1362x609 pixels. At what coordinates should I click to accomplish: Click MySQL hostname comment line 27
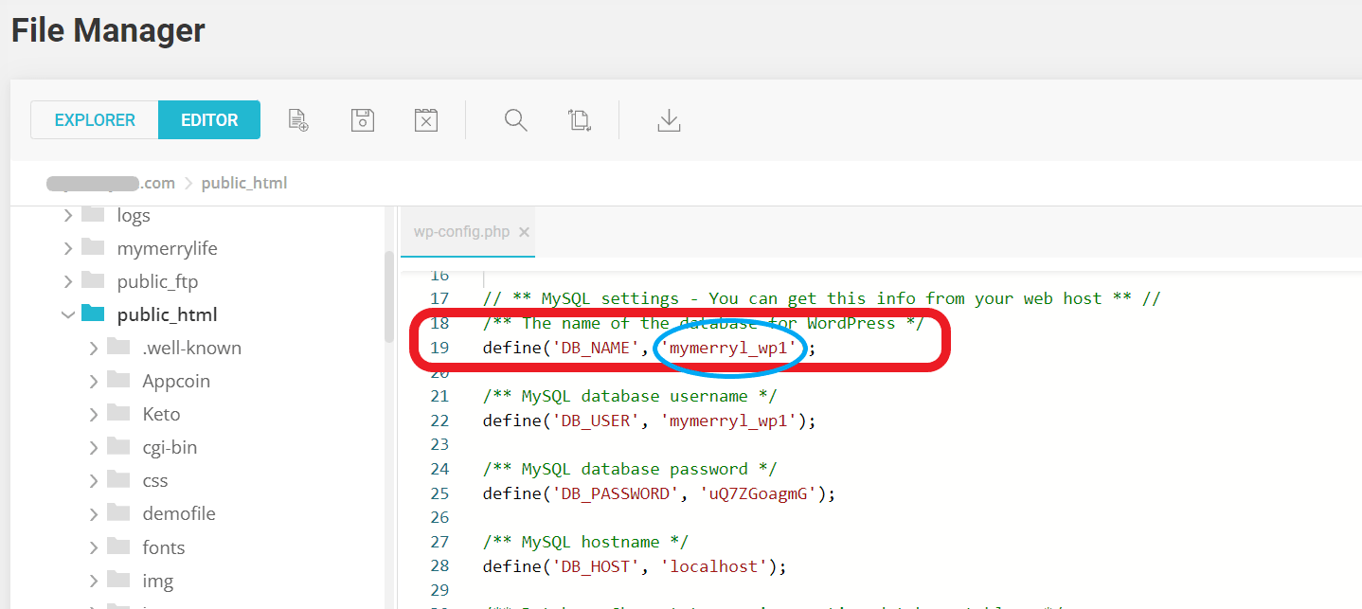(x=585, y=542)
